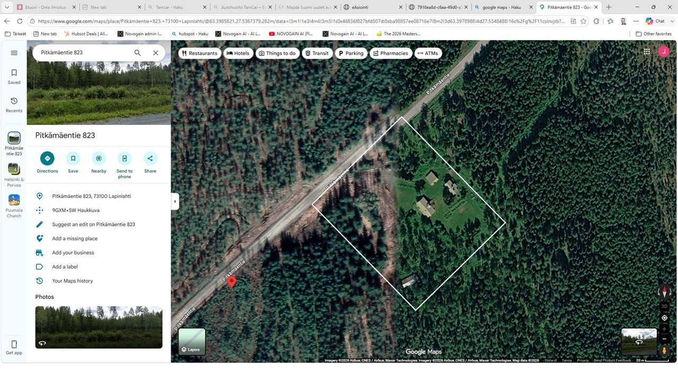
Task: Filter map by Things to do
Action: (x=277, y=53)
